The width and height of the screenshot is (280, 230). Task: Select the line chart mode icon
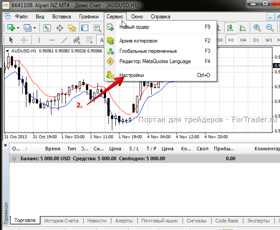point(242,28)
